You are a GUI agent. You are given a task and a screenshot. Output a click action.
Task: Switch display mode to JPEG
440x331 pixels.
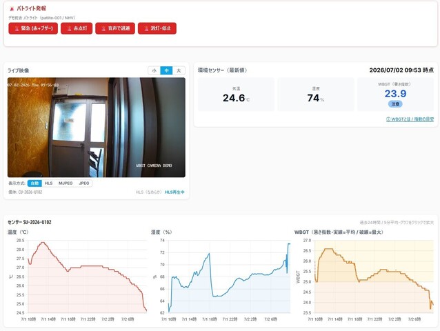[x=84, y=183]
